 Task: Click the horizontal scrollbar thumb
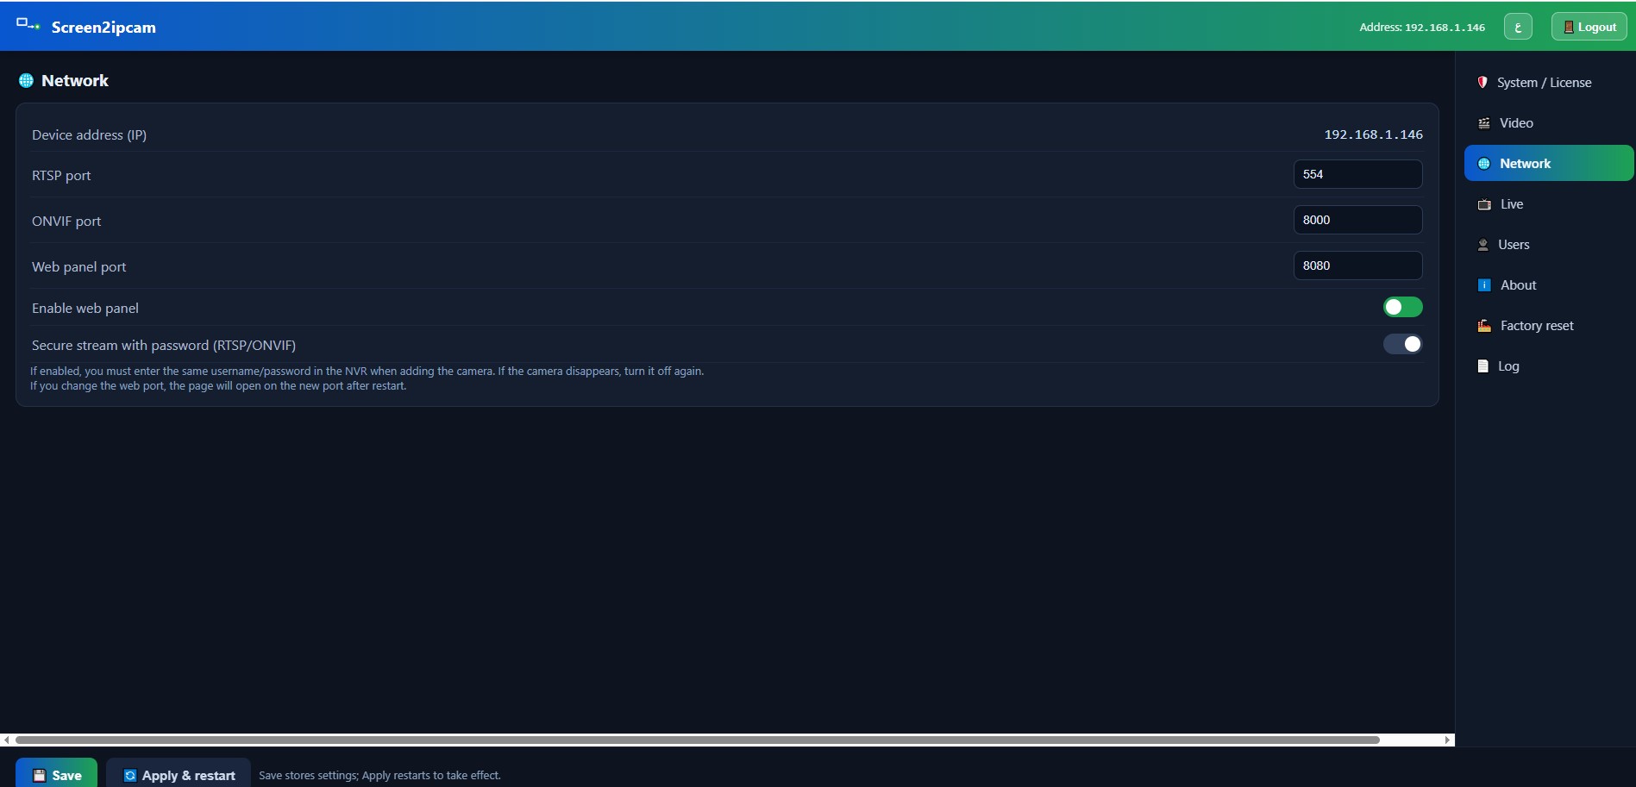click(697, 740)
